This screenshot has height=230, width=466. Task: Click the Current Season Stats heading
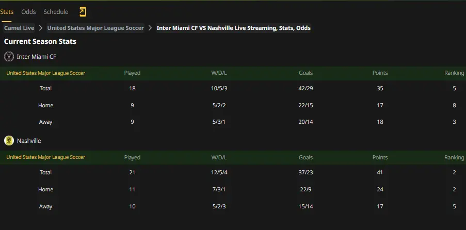(40, 41)
